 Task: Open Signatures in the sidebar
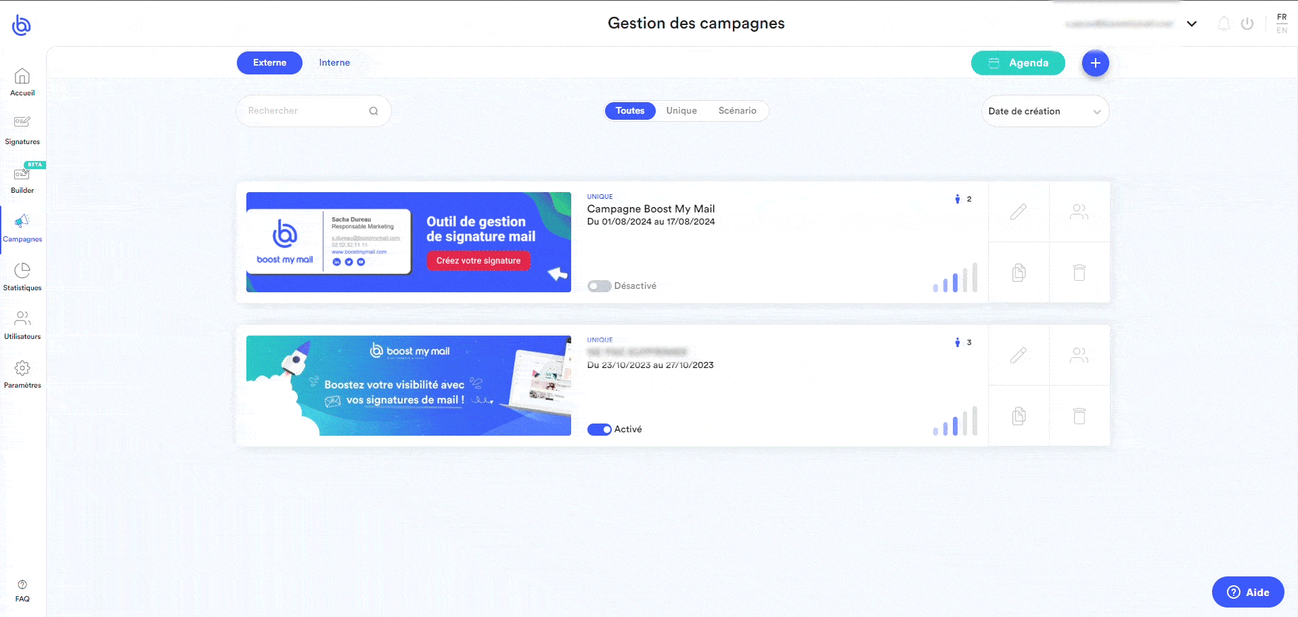[x=22, y=130]
